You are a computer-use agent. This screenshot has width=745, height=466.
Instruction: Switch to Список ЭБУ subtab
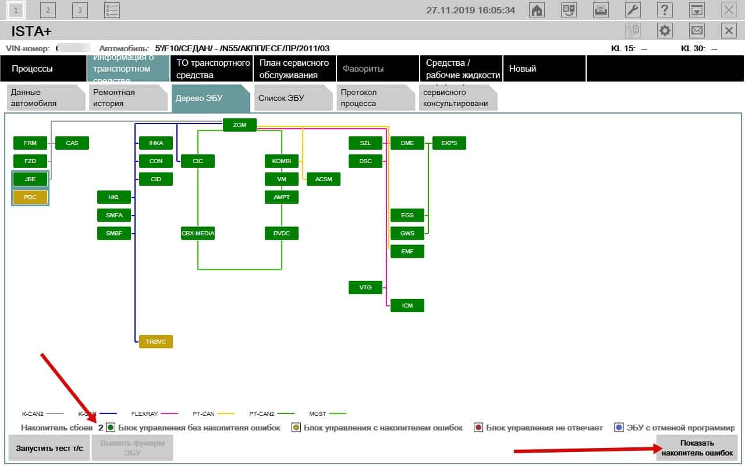(x=293, y=98)
